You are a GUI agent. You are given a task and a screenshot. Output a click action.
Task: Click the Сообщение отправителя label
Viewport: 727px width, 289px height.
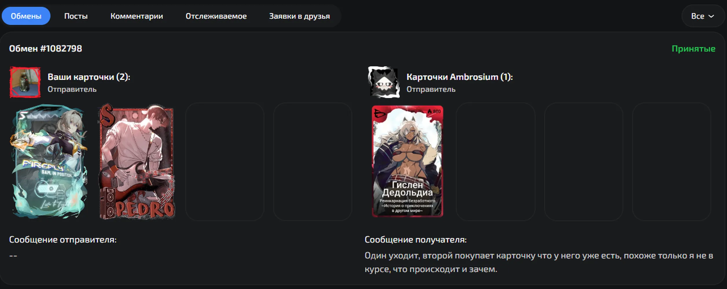(x=63, y=240)
